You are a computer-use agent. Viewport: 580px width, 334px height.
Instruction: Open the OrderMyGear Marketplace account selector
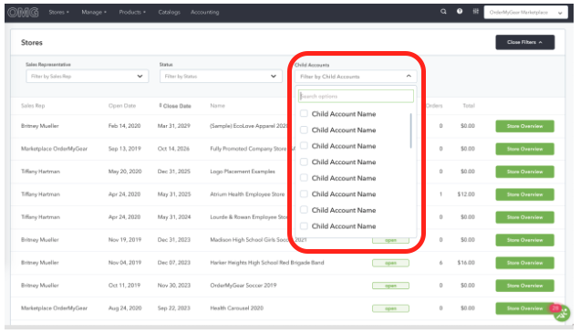(525, 12)
